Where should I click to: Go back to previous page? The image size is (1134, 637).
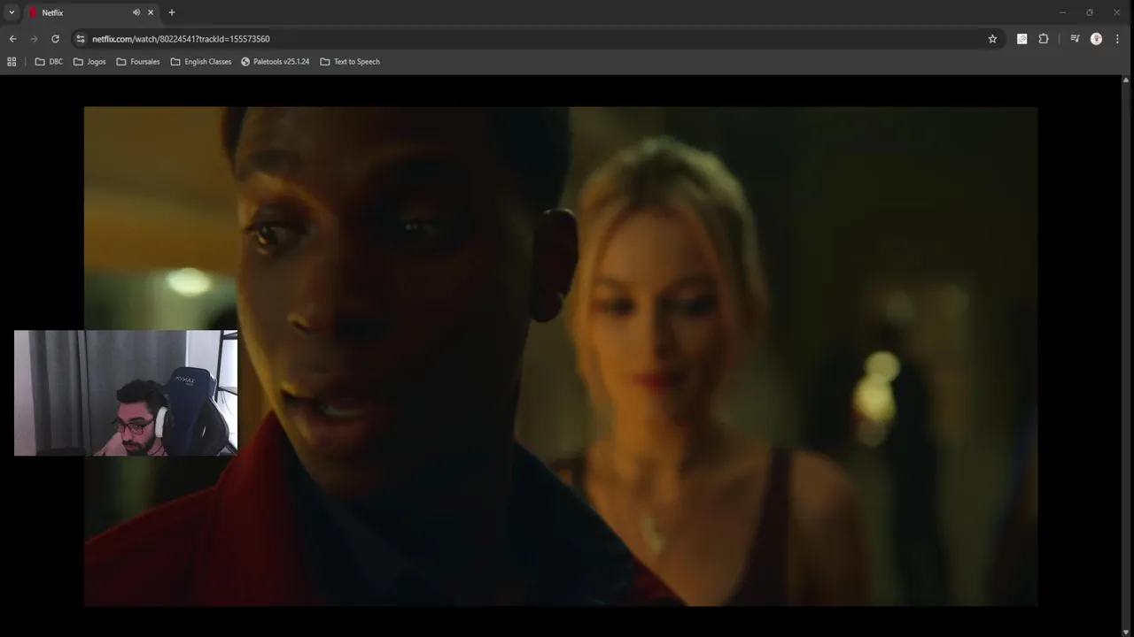point(12,39)
